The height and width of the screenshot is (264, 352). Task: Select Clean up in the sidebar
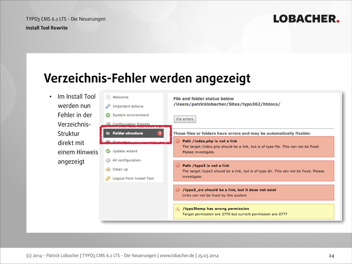(x=120, y=169)
